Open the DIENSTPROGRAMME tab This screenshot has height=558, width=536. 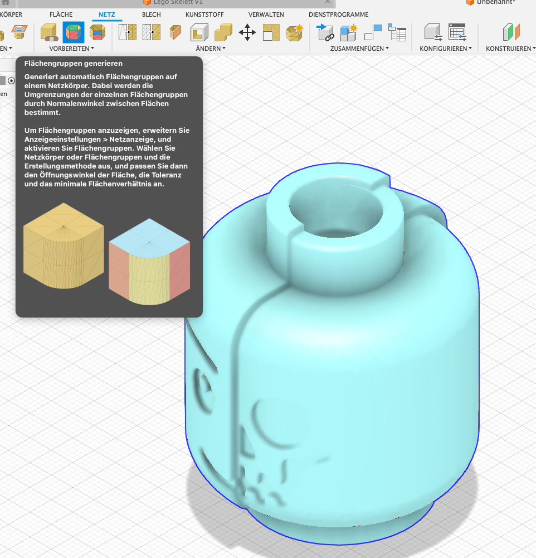[338, 15]
